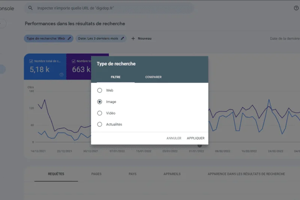The image size is (300, 200).
Task: Select the Actualités radio button
Action: tap(99, 125)
